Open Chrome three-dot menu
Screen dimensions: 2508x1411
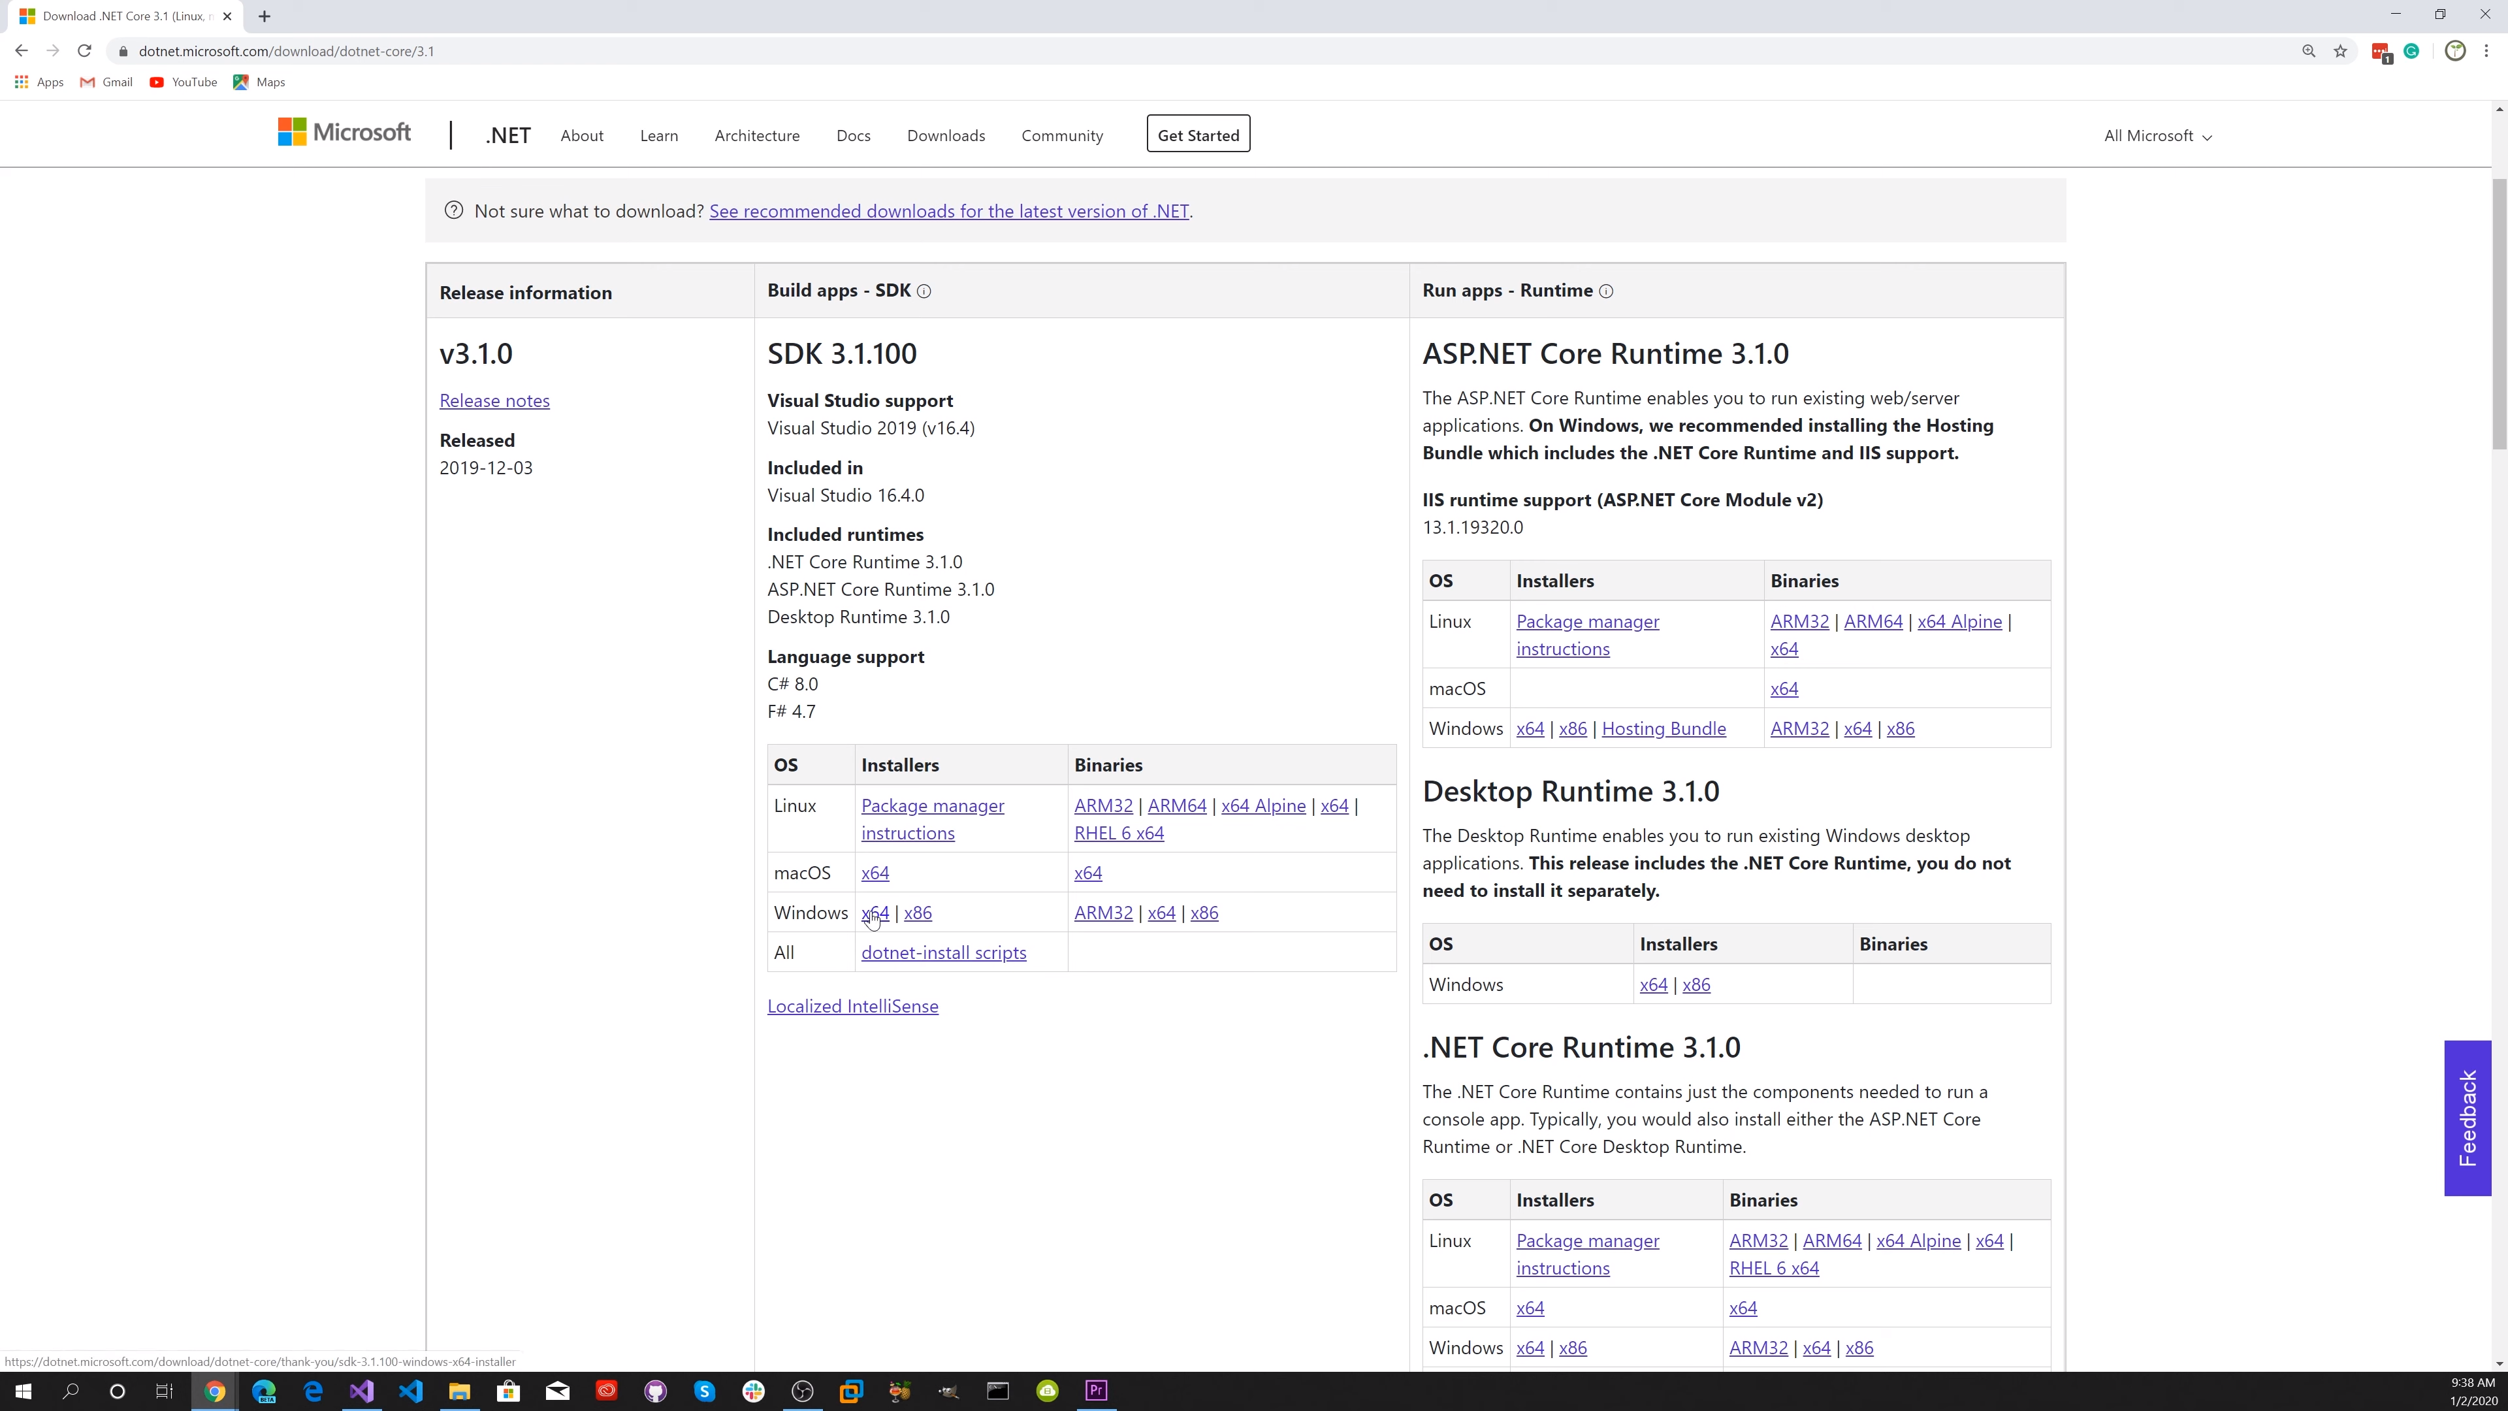pyautogui.click(x=2486, y=51)
